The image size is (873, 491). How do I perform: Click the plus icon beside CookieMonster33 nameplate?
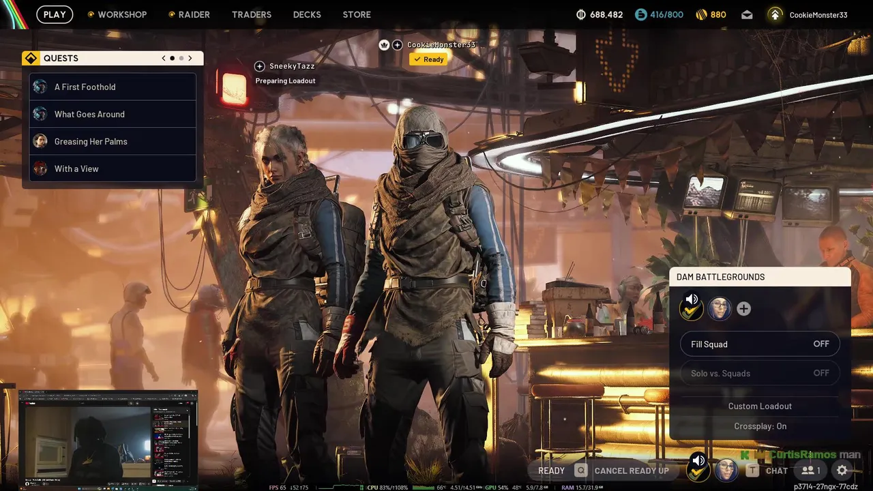(398, 45)
